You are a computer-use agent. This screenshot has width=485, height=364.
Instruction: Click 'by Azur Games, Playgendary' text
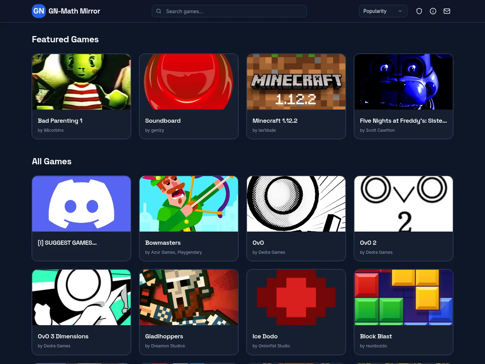click(x=174, y=252)
